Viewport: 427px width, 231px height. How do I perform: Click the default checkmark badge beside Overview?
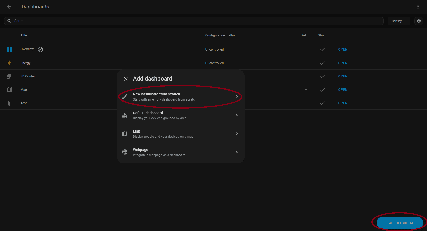tap(40, 49)
